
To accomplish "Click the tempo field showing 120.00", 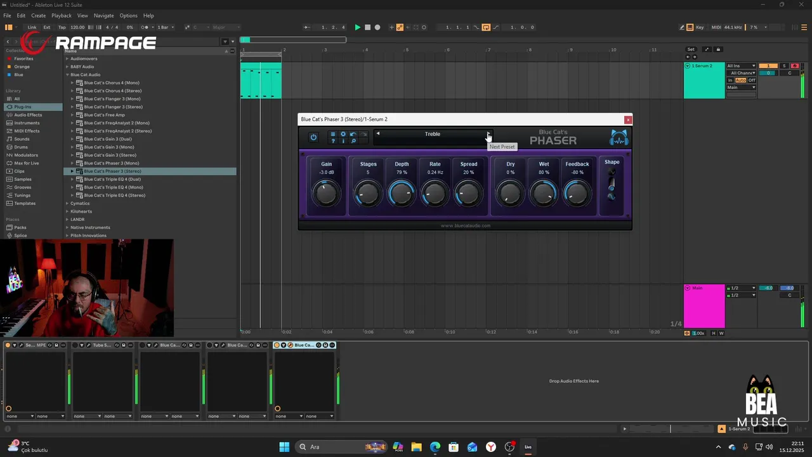I will [x=77, y=27].
